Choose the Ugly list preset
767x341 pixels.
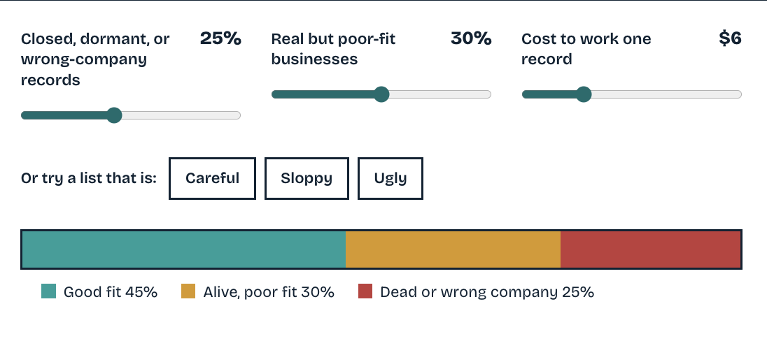tap(390, 178)
